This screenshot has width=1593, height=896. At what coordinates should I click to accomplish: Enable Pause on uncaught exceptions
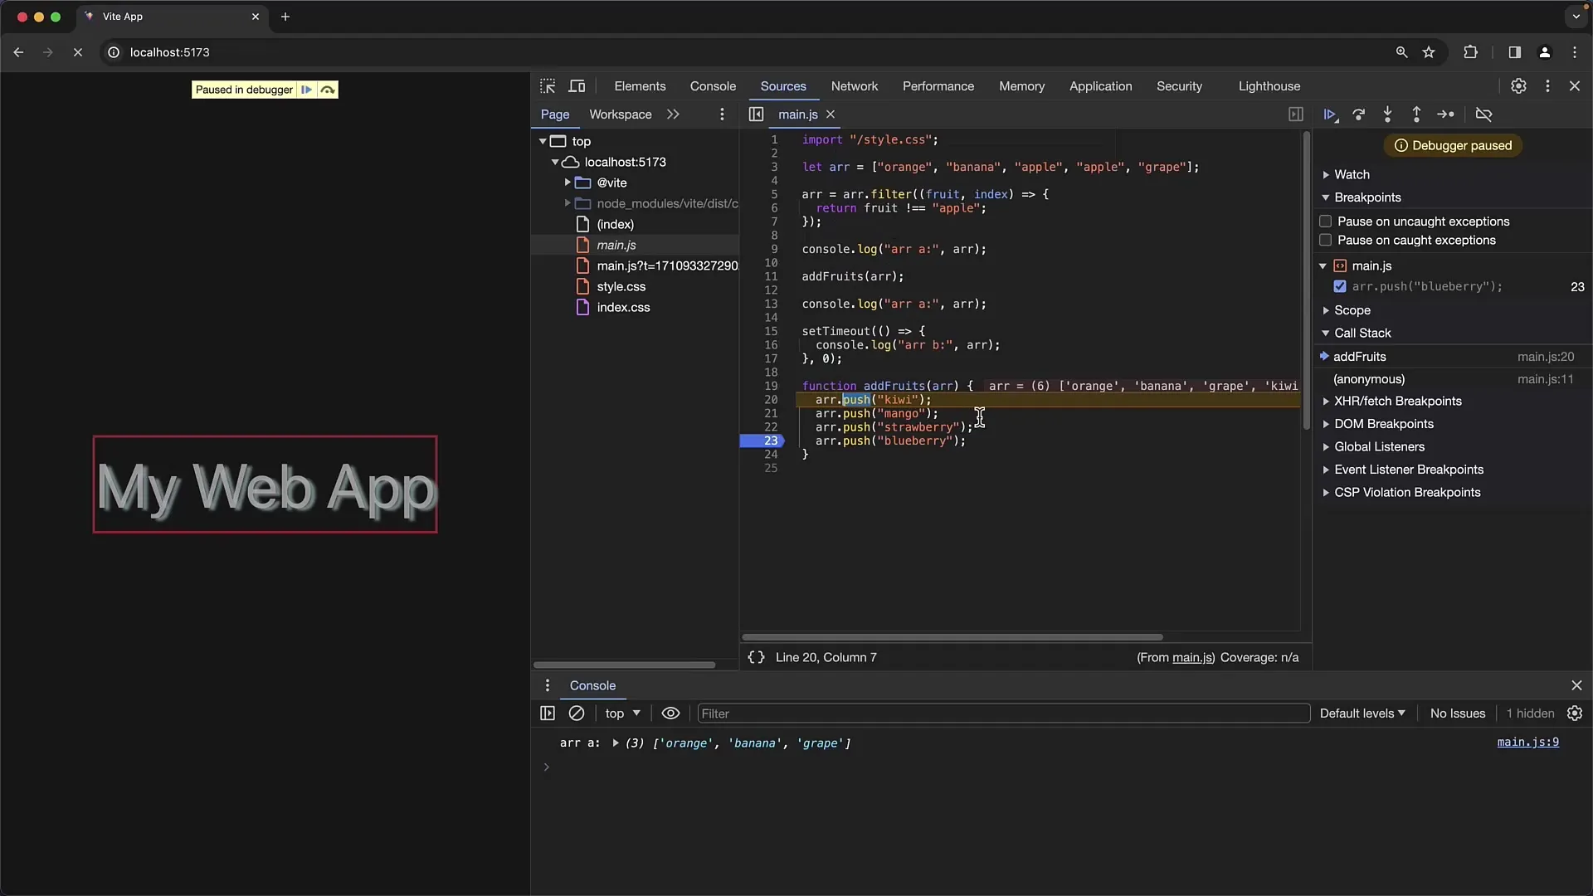(1326, 222)
